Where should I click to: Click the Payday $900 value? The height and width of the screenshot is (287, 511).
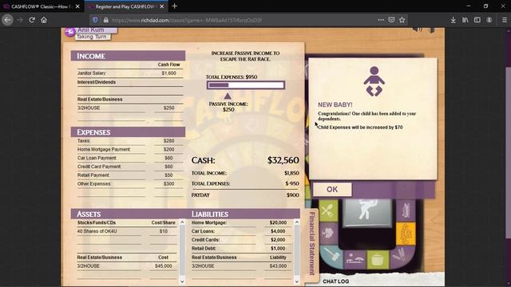point(293,195)
